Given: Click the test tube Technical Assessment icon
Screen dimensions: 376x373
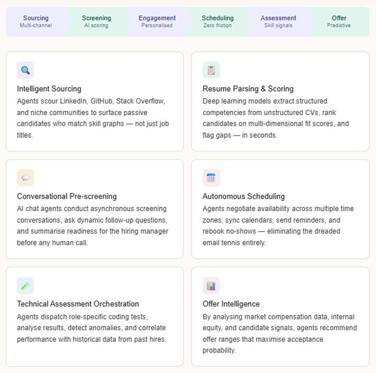Looking at the screenshot, I should 25,286.
